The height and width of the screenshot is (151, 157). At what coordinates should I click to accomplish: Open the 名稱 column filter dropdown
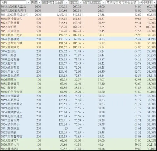[28, 3]
